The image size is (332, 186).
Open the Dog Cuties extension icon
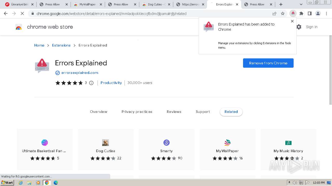[106, 143]
